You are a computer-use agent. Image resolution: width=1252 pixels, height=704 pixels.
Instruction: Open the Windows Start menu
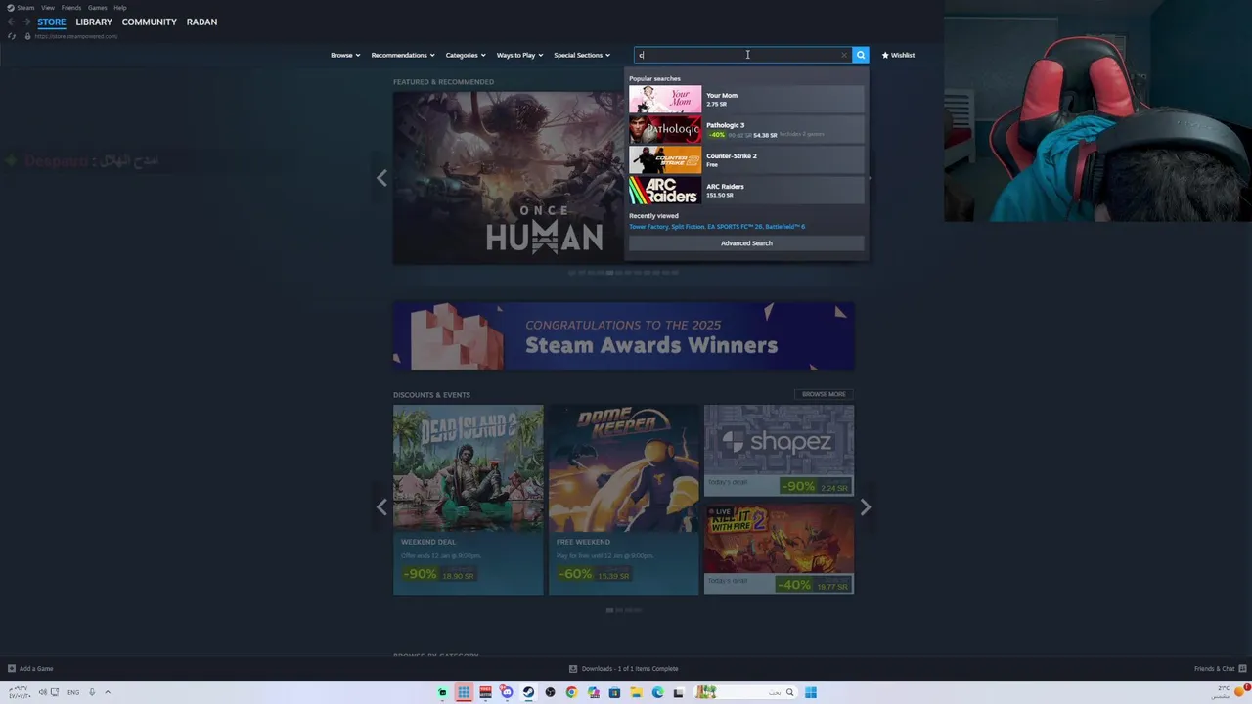[811, 692]
